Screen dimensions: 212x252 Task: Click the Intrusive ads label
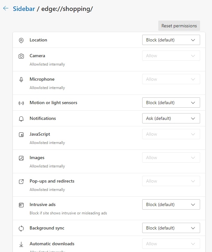(42, 204)
